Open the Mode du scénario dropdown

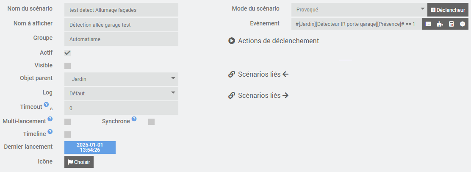359,9
